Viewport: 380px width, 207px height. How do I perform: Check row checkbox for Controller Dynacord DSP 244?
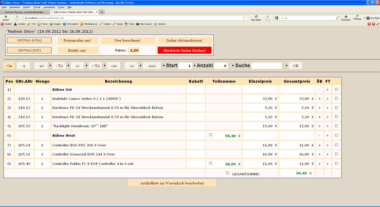336,154
